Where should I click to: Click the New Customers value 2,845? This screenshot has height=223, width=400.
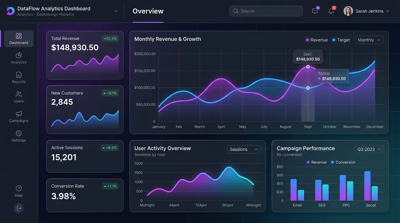(x=62, y=102)
